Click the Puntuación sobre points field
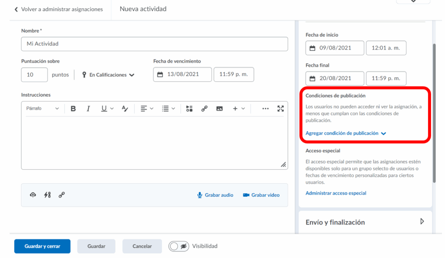Screen dimensions: 445x258 click(x=34, y=75)
